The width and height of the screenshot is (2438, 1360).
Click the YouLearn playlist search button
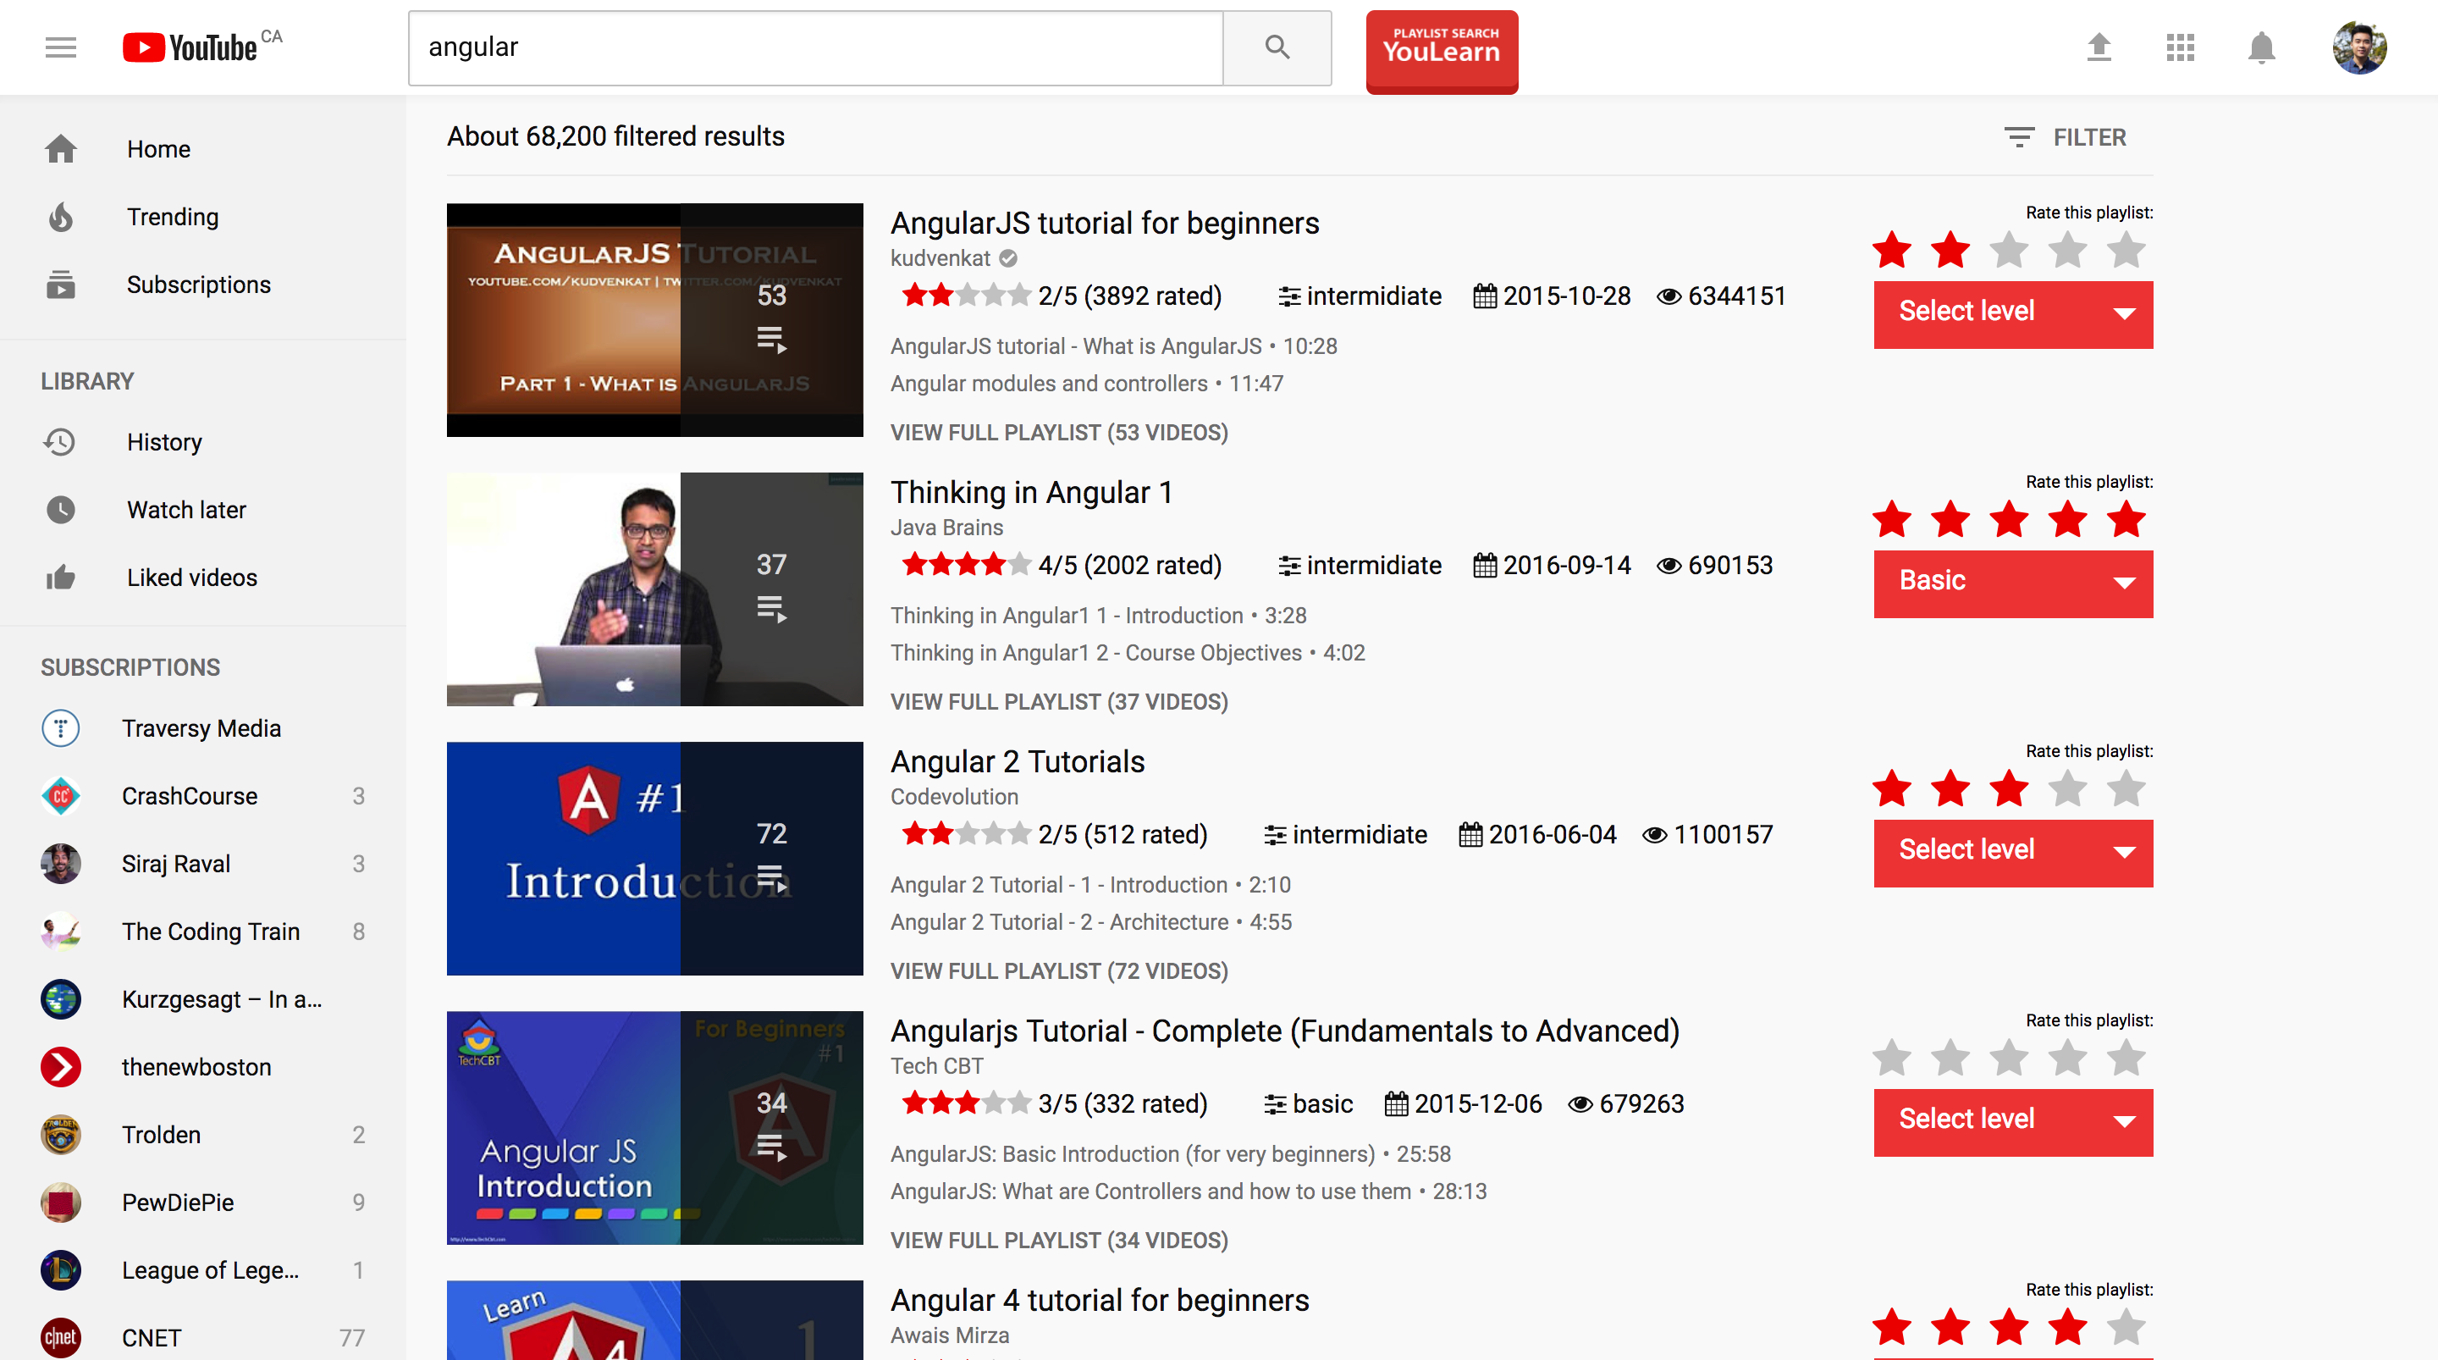point(1442,49)
